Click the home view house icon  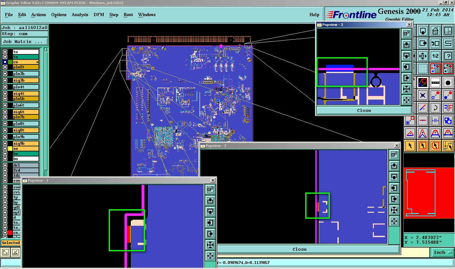(435, 31)
